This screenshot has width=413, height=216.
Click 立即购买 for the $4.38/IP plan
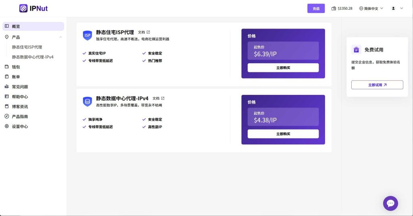pyautogui.click(x=283, y=134)
